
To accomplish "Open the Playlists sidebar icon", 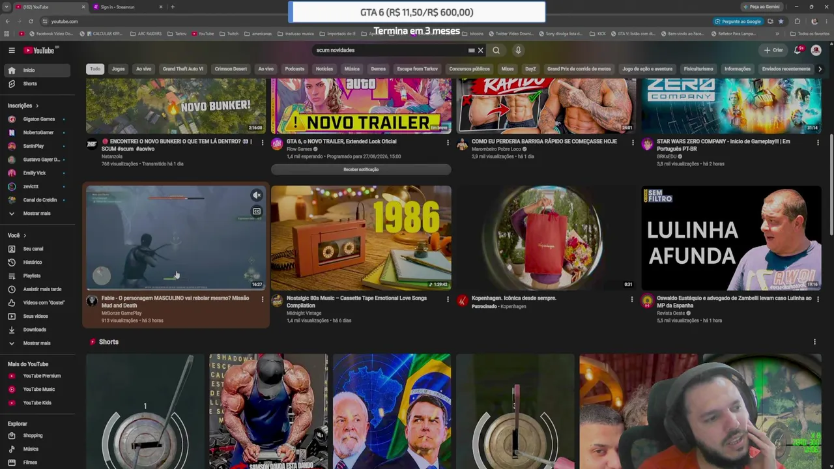I will pos(12,276).
